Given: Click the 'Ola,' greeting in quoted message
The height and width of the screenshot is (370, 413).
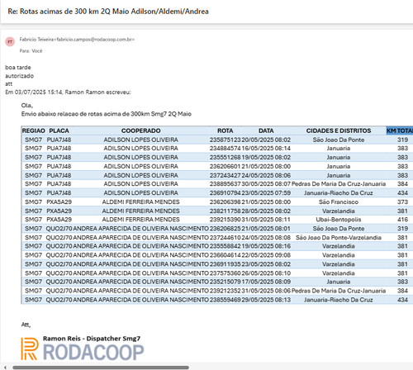Looking at the screenshot, I should (x=27, y=106).
